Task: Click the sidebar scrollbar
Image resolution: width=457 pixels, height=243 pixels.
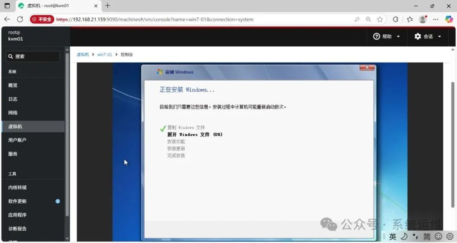Action: click(x=67, y=134)
